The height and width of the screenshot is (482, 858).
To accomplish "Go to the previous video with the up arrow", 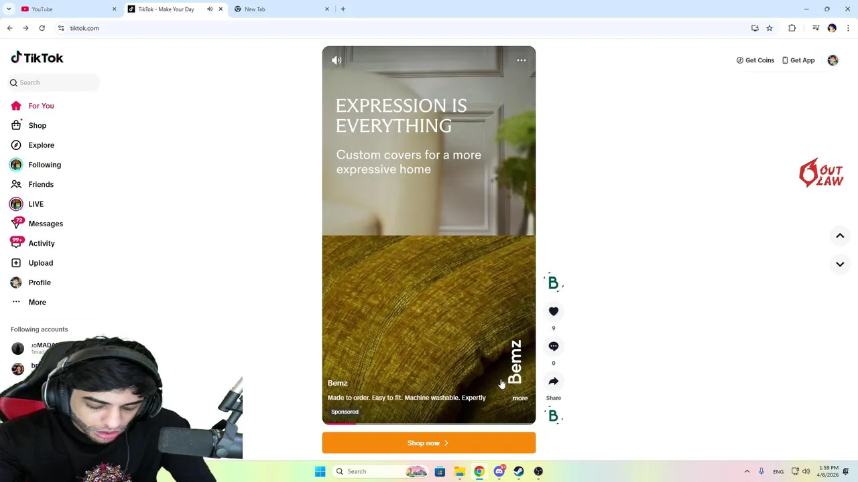I will (839, 236).
